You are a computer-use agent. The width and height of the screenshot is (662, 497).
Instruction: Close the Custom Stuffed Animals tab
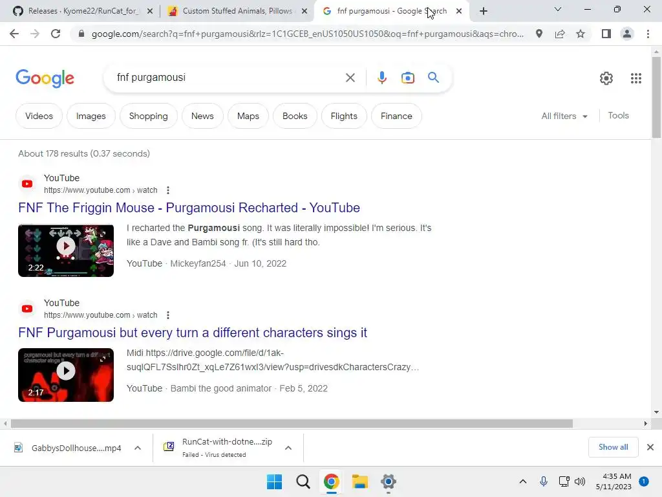(x=304, y=12)
